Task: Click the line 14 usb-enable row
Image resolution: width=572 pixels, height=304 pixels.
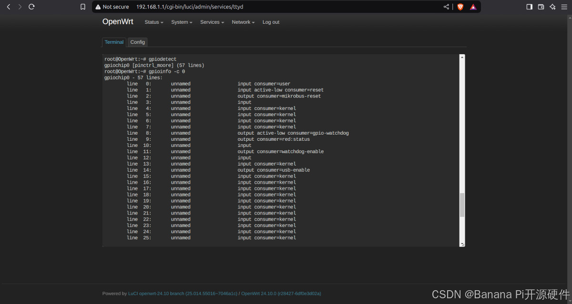Action: pyautogui.click(x=218, y=170)
